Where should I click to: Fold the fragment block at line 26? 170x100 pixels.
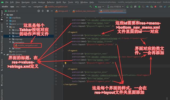(63, 69)
